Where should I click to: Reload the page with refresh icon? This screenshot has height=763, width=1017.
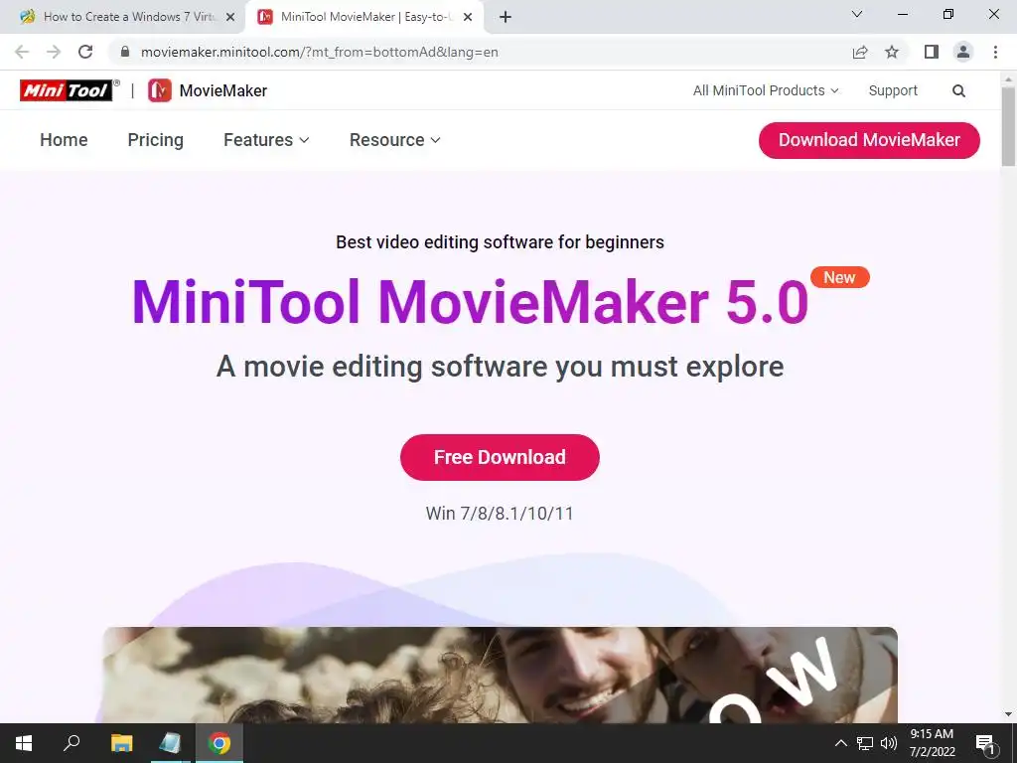click(x=85, y=52)
